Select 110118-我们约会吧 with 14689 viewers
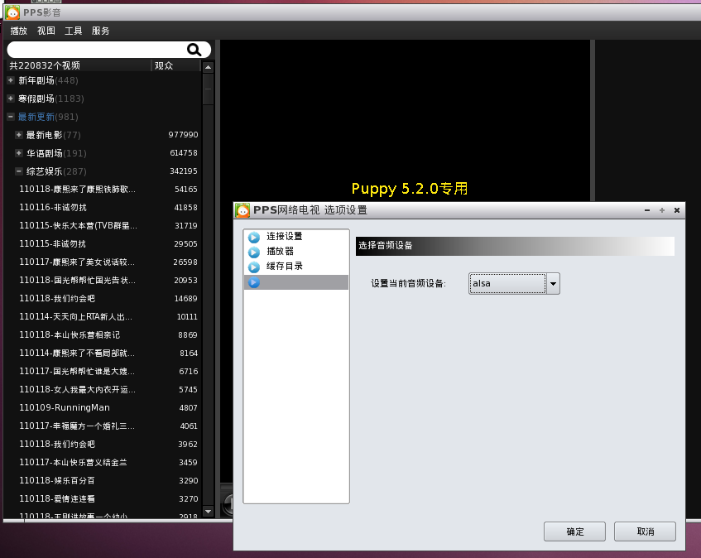 [x=57, y=299]
